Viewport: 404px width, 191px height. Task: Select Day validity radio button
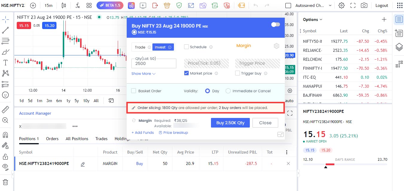pyautogui.click(x=208, y=91)
